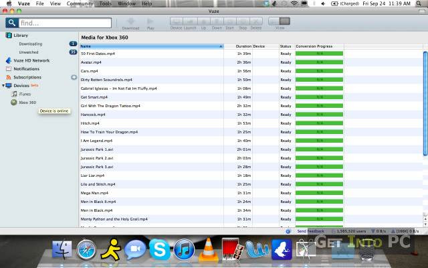Click the Send Feedback link
The width and height of the screenshot is (428, 268).
[x=310, y=231]
